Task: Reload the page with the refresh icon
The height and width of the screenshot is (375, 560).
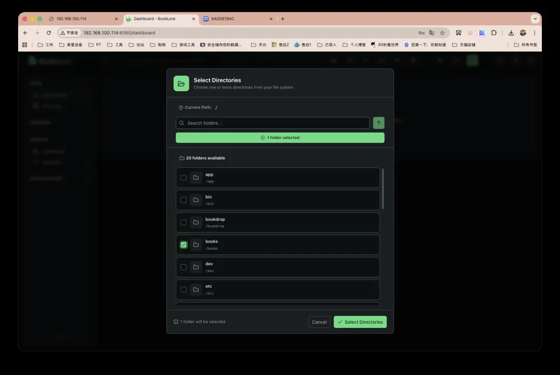Action: (49, 33)
